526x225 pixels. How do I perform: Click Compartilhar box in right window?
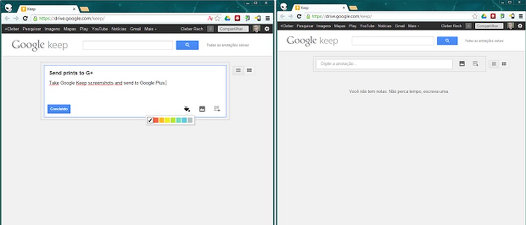coord(490,26)
